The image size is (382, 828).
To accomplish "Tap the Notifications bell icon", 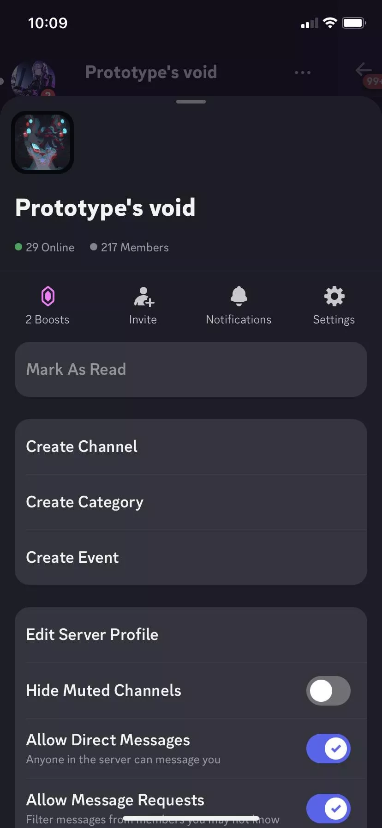I will (x=239, y=296).
